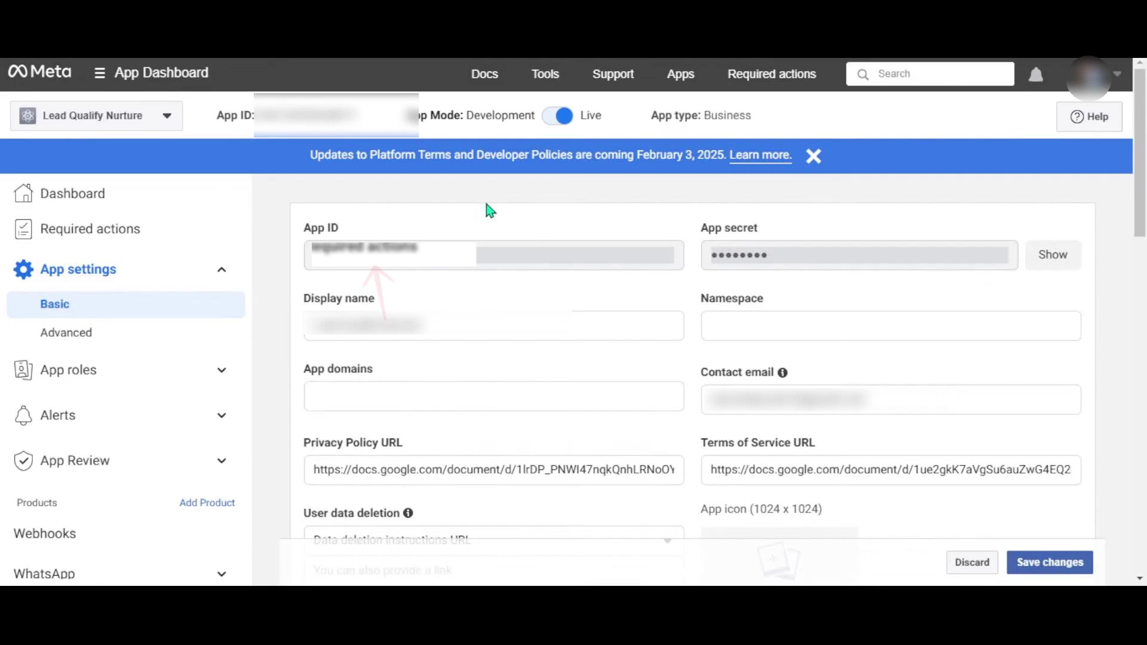Click the Discard button
The height and width of the screenshot is (645, 1147).
pyautogui.click(x=972, y=563)
